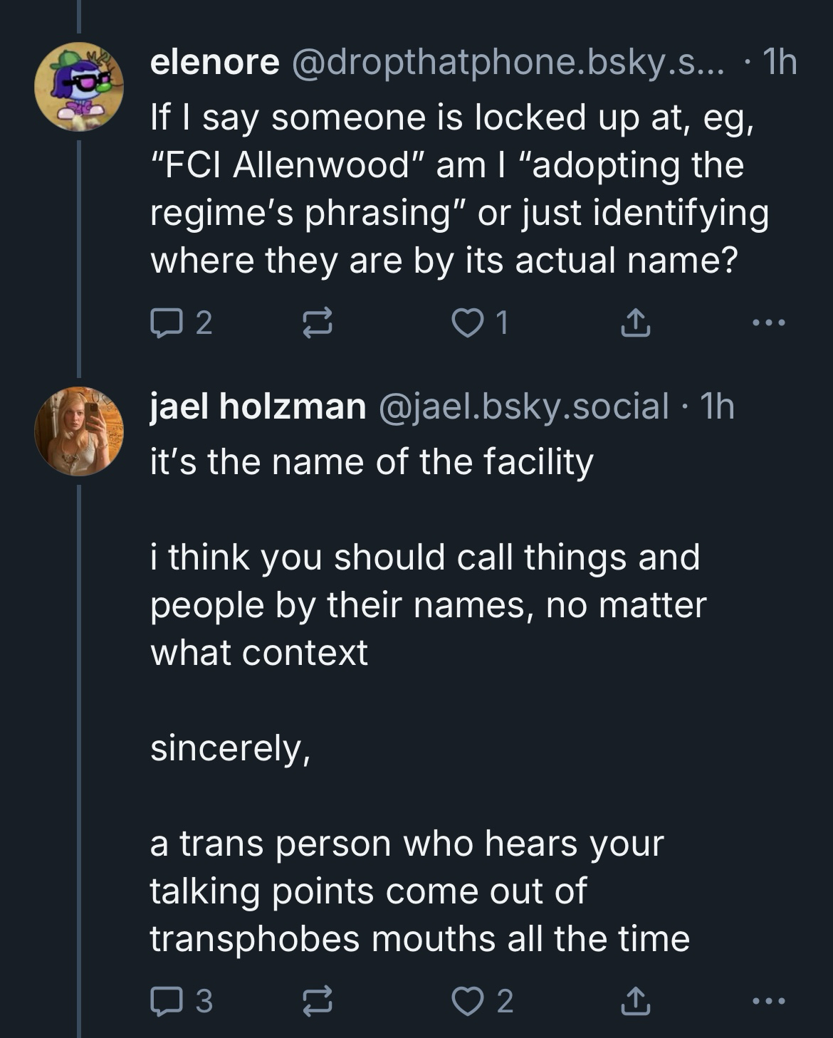
Task: Click the @jael.bsky.social handle
Action: 524,407
